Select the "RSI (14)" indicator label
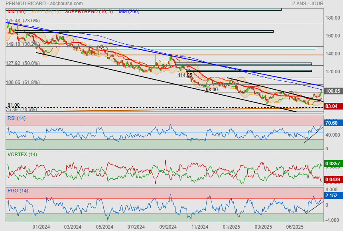This screenshot has height=231, width=343. pos(16,118)
